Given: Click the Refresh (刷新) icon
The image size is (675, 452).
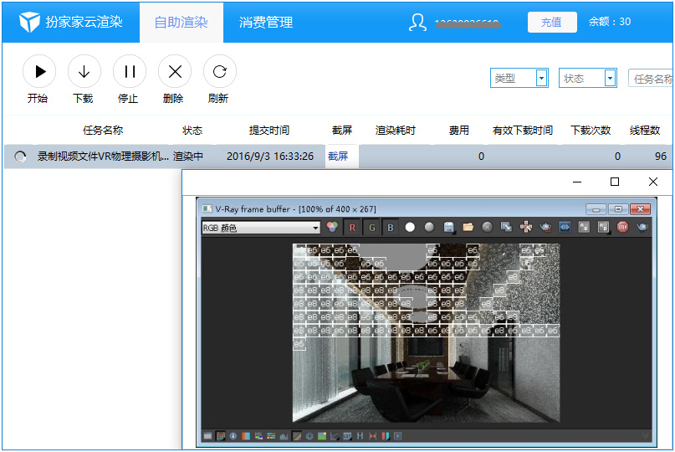Looking at the screenshot, I should click(219, 72).
